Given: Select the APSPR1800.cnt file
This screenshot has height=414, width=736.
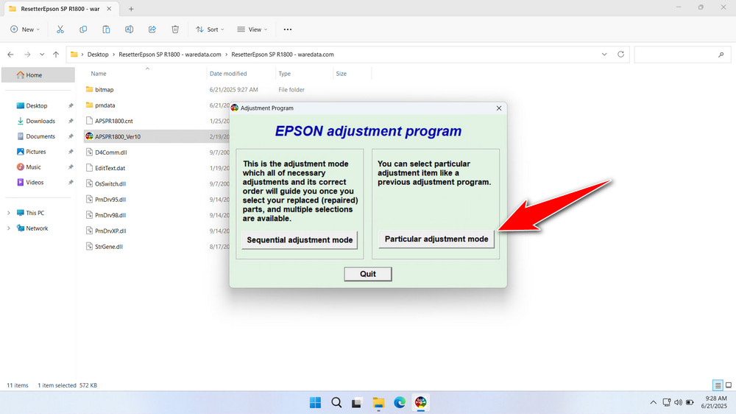Looking at the screenshot, I should [x=113, y=121].
